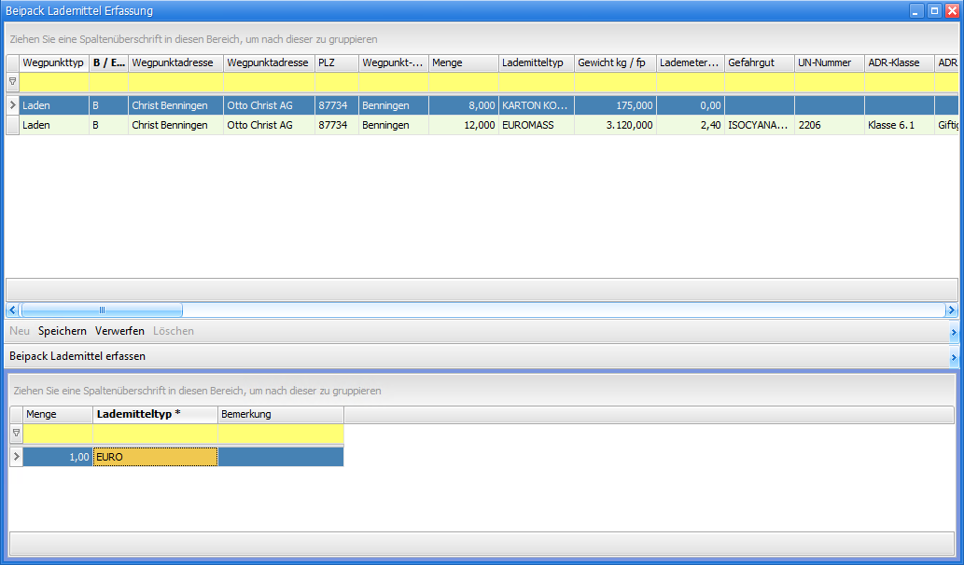This screenshot has width=964, height=565.
Task: Click the filter icon in the upper grid
Action: [12, 82]
